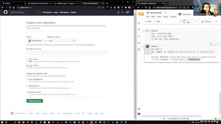Move the Colab cell up with arrow icon
The image size is (221, 124).
pos(211,43)
